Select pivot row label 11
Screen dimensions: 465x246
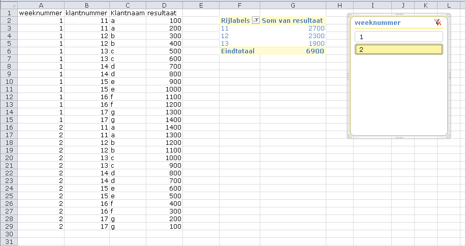pyautogui.click(x=225, y=28)
